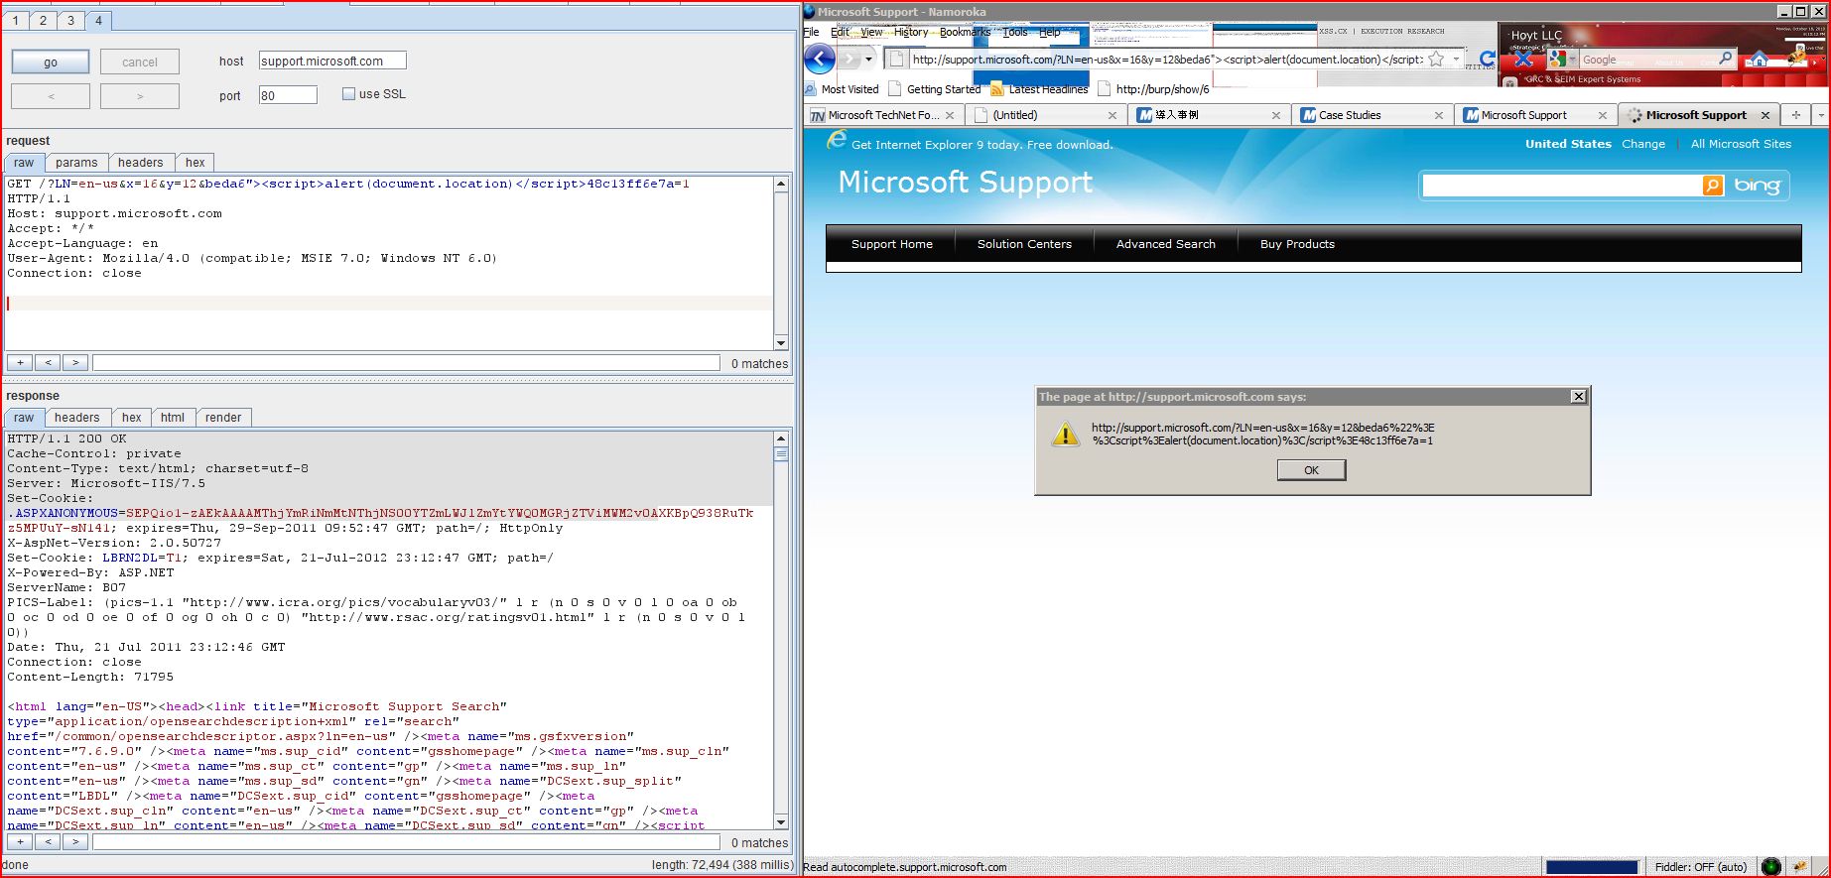
Task: Open the Solution Centers nav item
Action: click(1024, 244)
